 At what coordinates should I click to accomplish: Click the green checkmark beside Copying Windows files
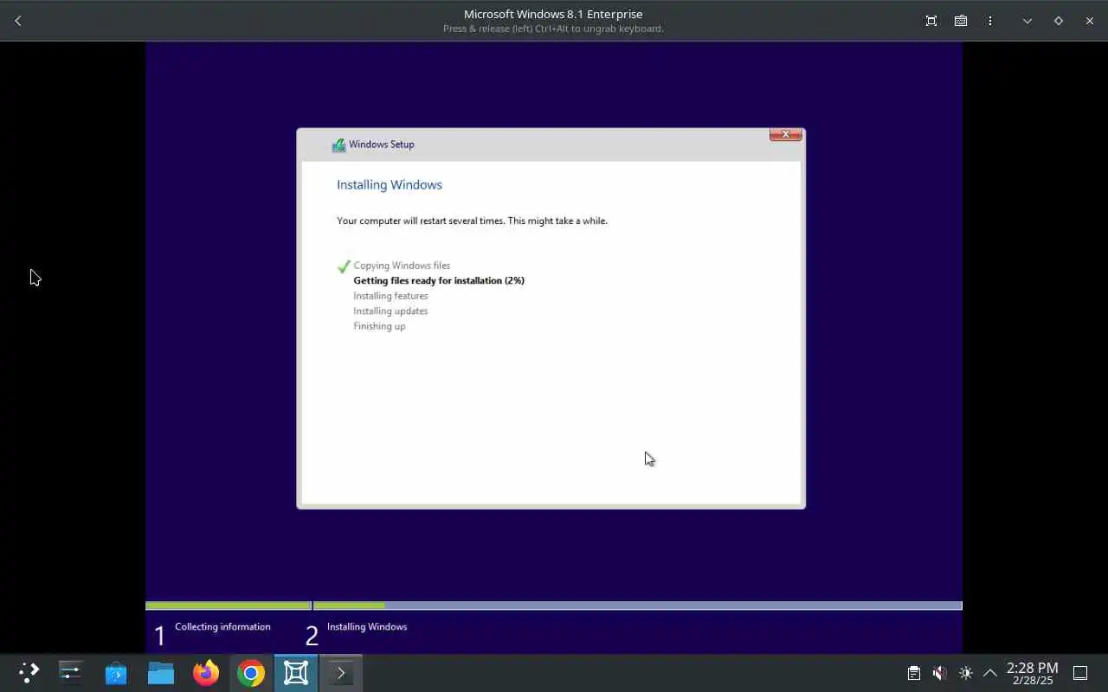tap(344, 266)
